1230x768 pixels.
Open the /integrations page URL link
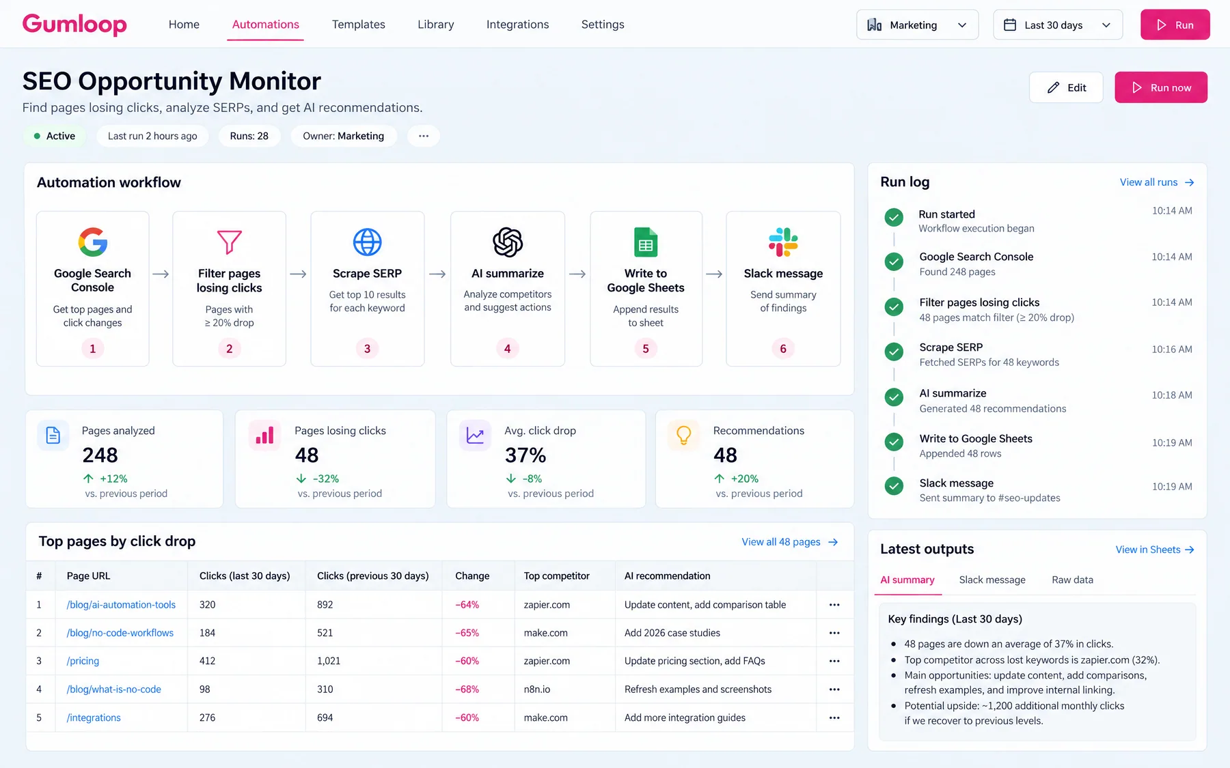point(94,717)
